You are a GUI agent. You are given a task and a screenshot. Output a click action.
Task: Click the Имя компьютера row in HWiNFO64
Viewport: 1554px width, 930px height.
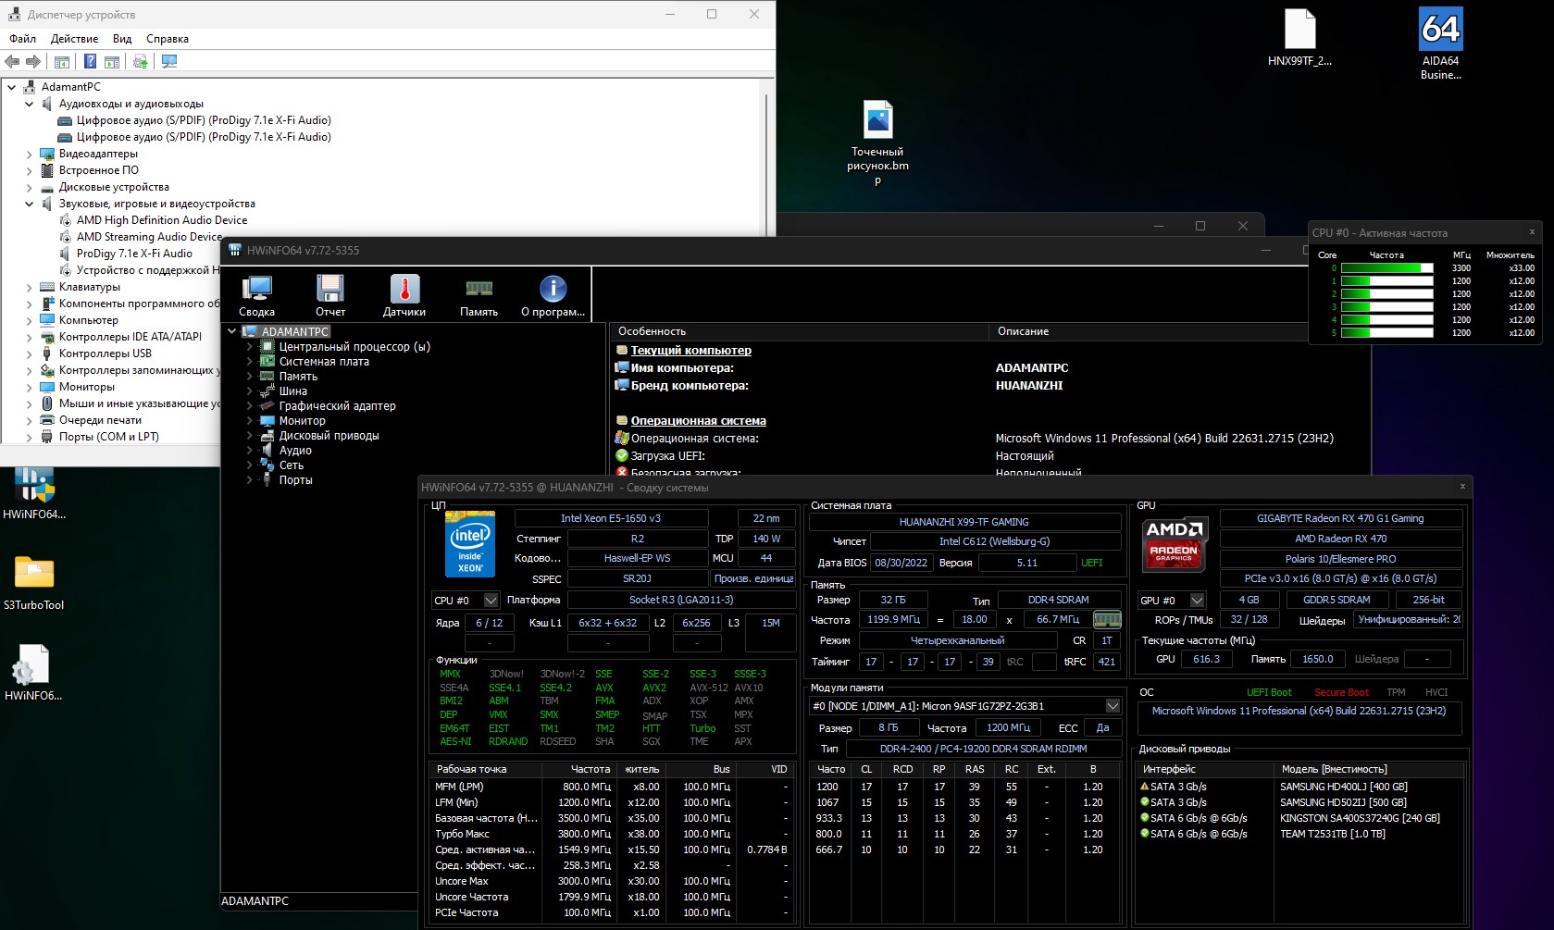(x=990, y=368)
